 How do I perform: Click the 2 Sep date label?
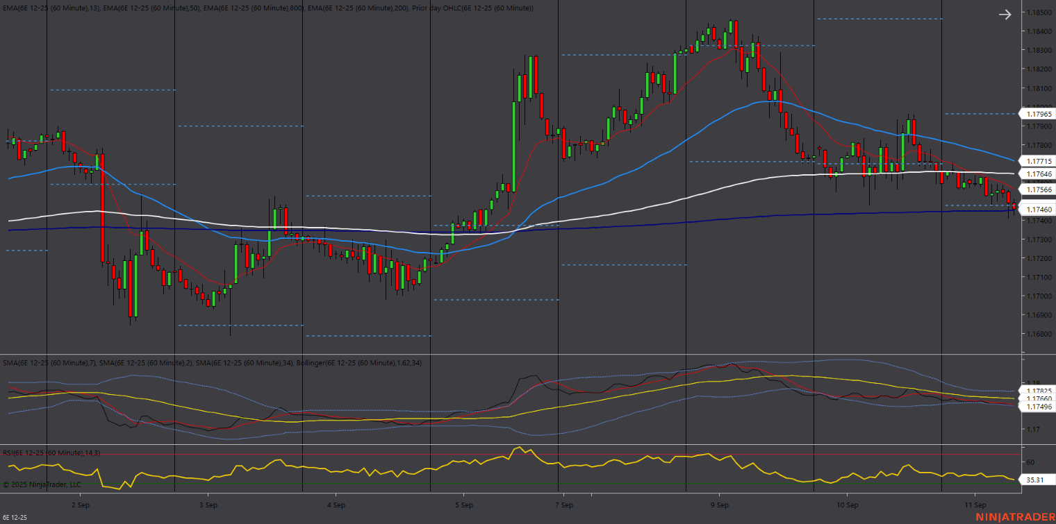click(x=80, y=505)
